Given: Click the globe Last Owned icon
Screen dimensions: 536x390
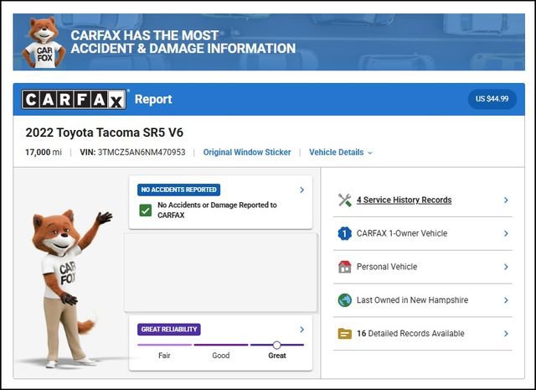Looking at the screenshot, I should pyautogui.click(x=344, y=300).
